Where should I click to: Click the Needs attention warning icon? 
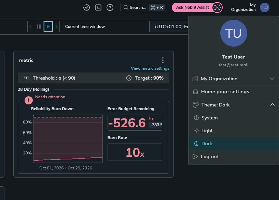28,100
